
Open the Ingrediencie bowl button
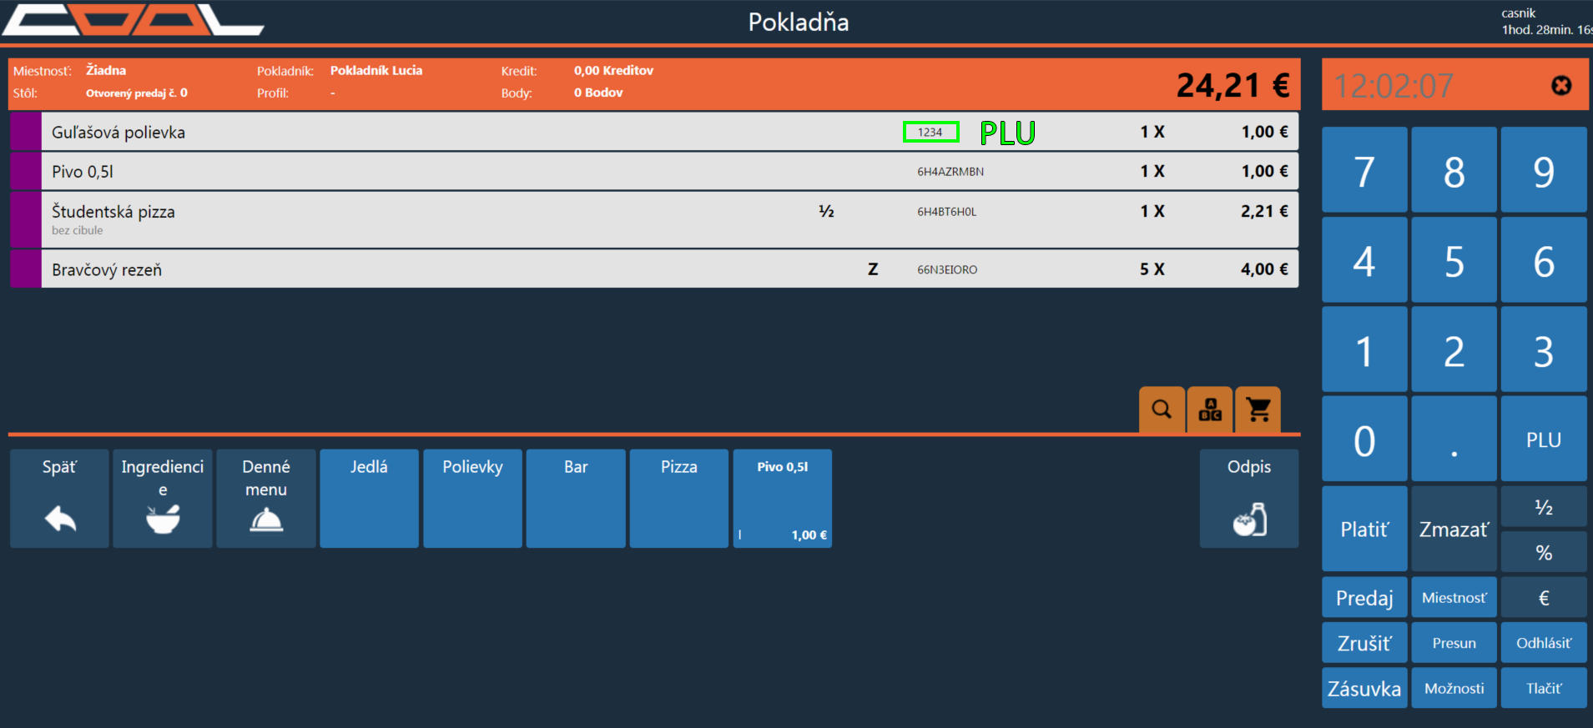[x=163, y=499]
